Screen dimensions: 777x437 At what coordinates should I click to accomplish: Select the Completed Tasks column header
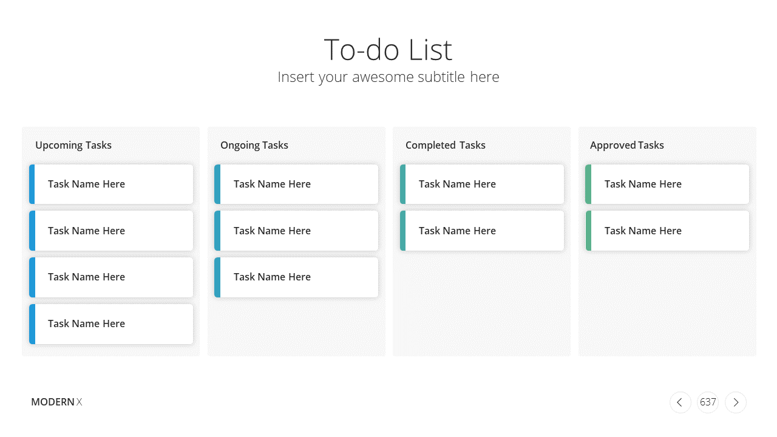pyautogui.click(x=446, y=145)
